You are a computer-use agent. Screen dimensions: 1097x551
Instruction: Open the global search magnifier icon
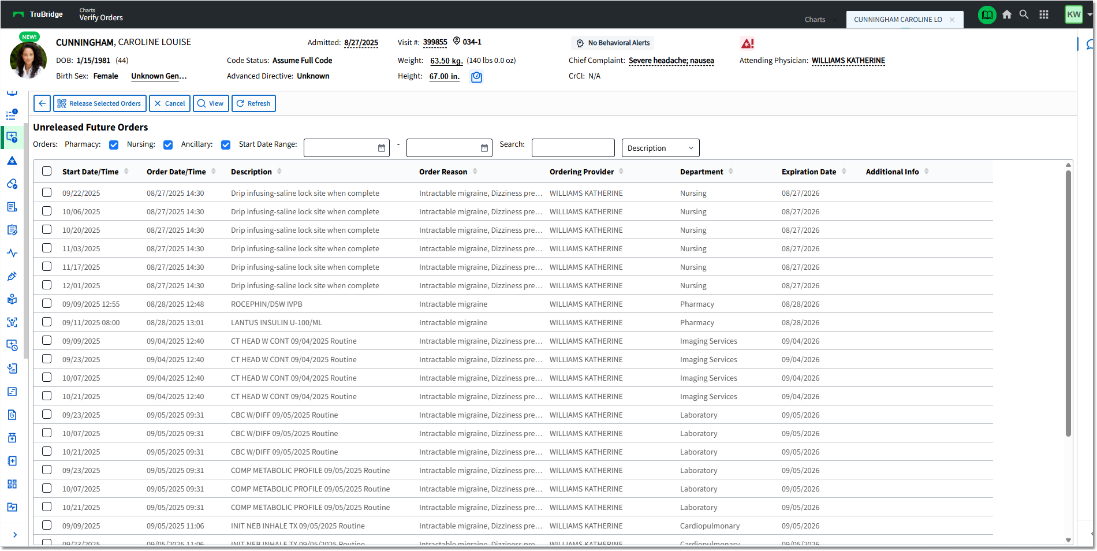click(1024, 14)
